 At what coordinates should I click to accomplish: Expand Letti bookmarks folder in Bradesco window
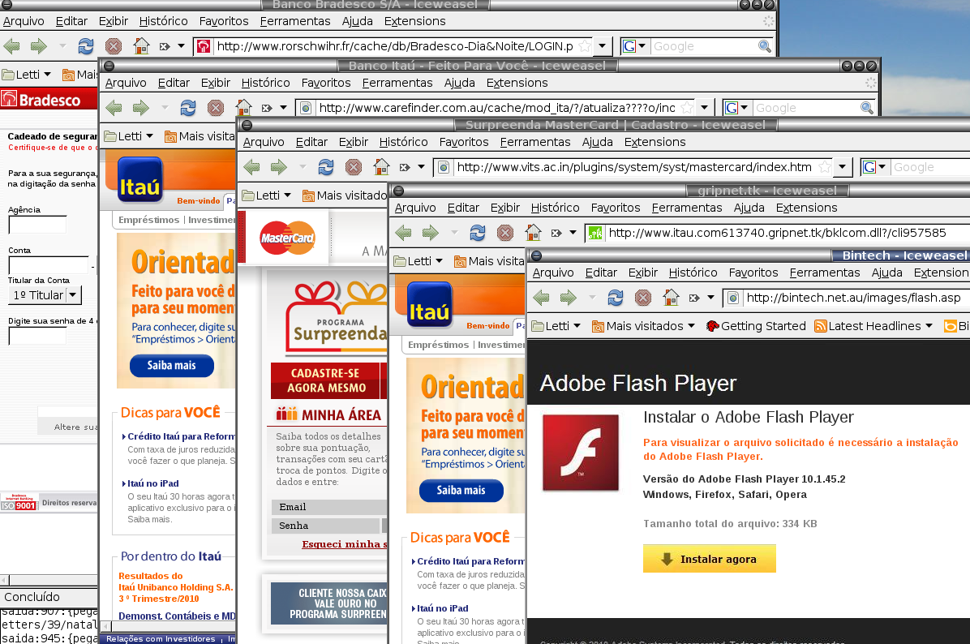(27, 75)
